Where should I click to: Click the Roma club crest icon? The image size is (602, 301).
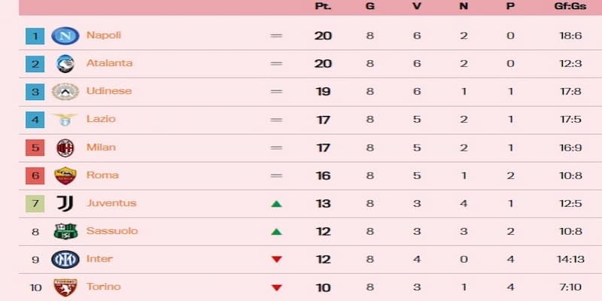[x=65, y=175]
